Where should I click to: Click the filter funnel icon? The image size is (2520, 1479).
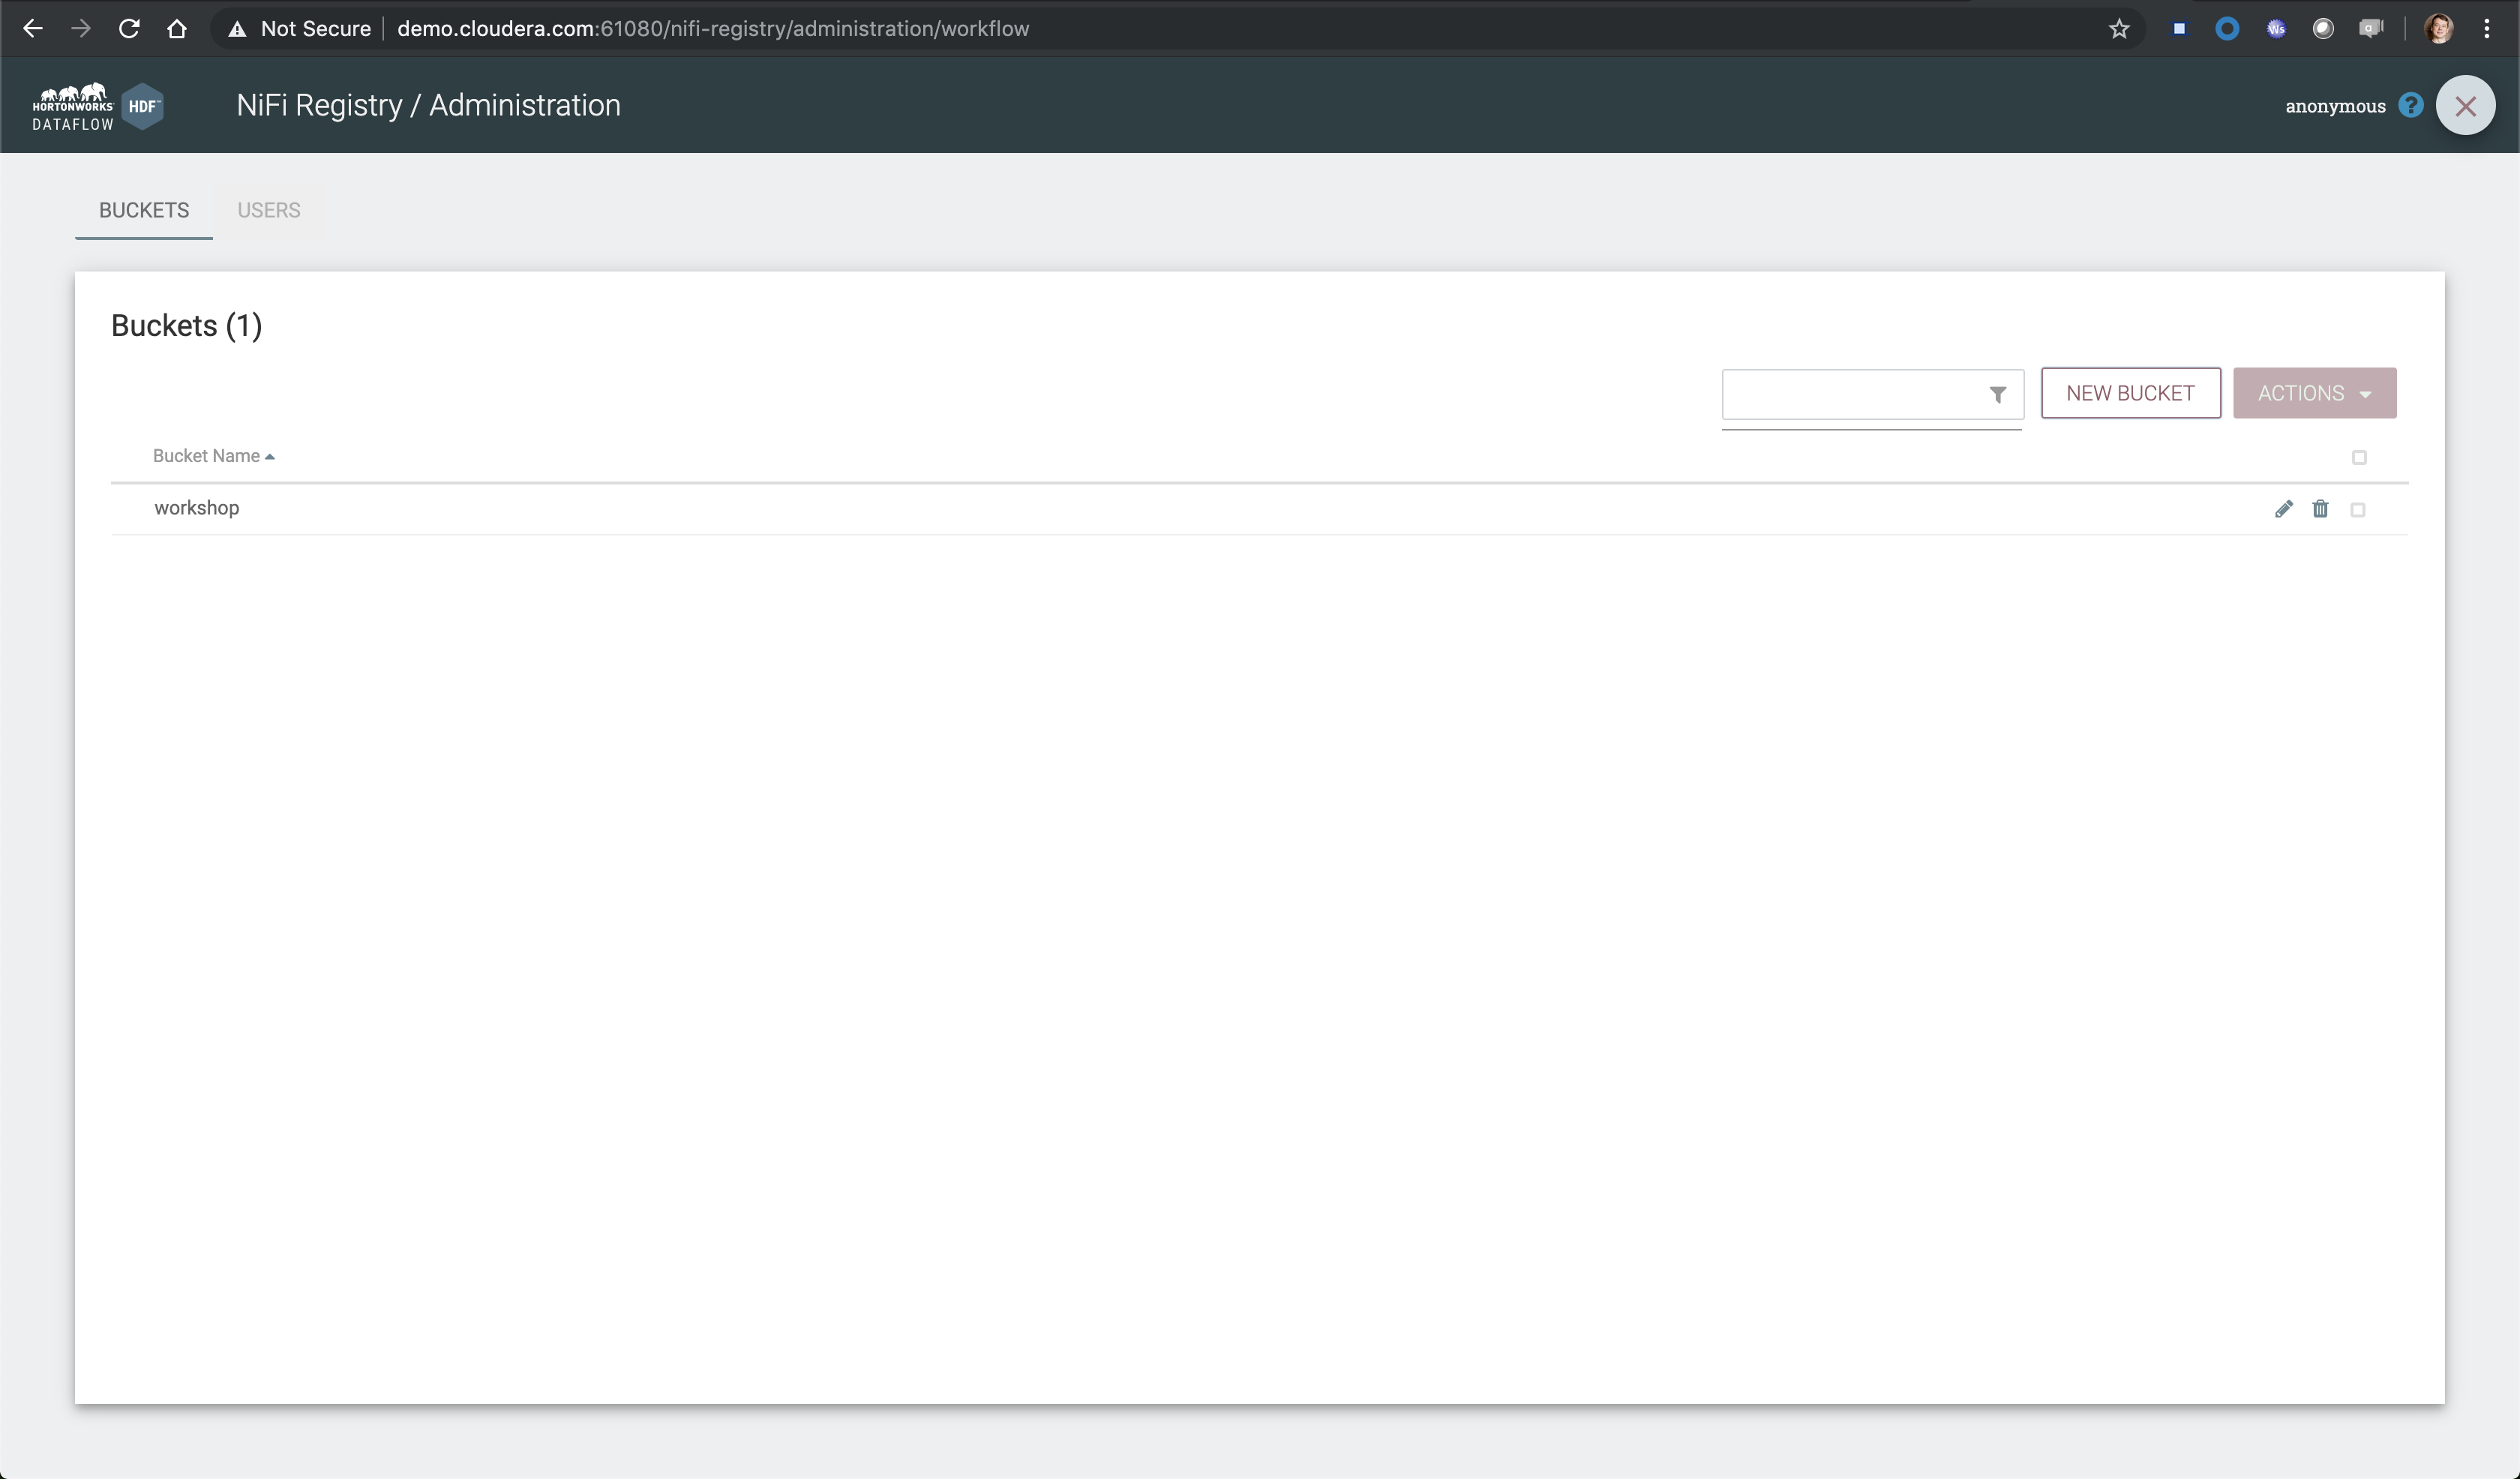[x=1997, y=395]
